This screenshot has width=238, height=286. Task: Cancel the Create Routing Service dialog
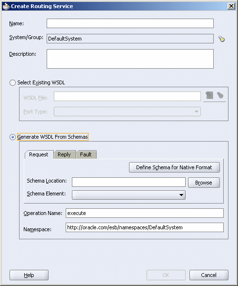click(209, 275)
